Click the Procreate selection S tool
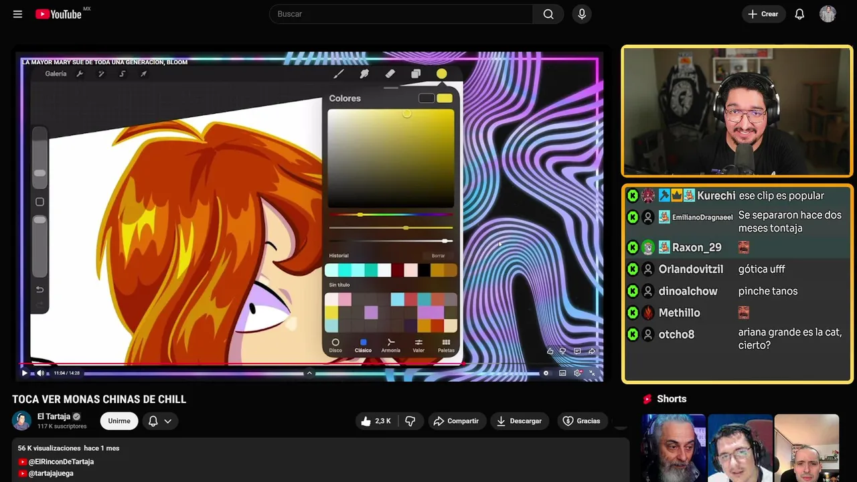The image size is (857, 482). (x=122, y=74)
